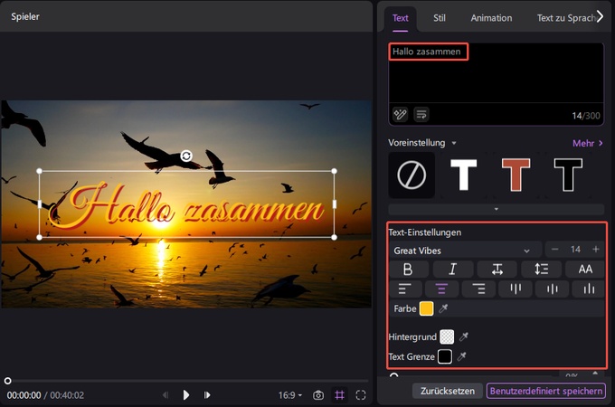Open the Hintergrund color swatch
The image size is (615, 407).
[x=447, y=336]
